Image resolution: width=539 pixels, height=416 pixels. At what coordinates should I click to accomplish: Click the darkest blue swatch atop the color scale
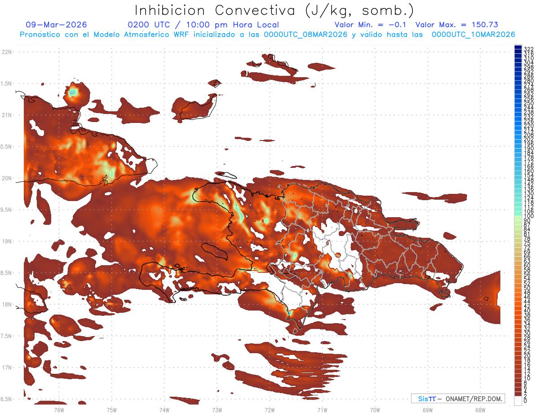(x=518, y=47)
